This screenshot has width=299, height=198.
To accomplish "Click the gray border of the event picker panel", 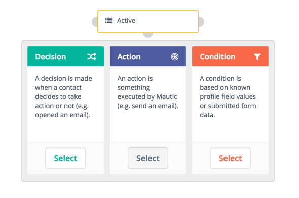I will coord(148,177).
